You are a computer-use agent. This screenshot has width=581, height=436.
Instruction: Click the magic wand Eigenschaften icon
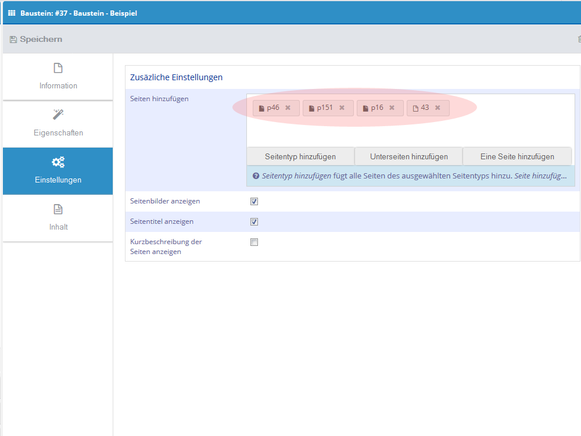[x=58, y=115]
